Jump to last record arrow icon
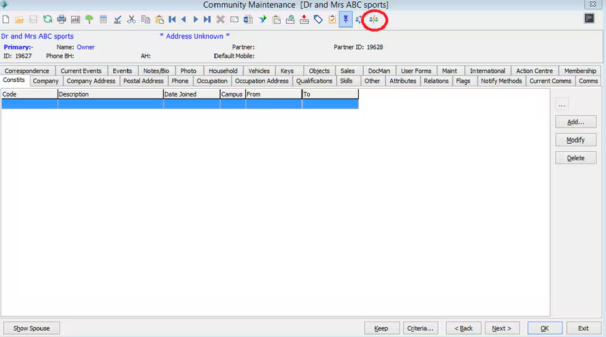The width and height of the screenshot is (606, 337). point(207,19)
